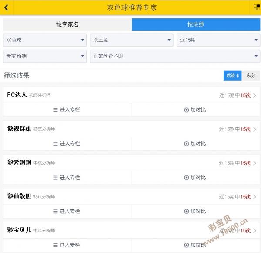Switch to the 按专家名 tab
Image resolution: width=261 pixels, height=253 pixels.
click(67, 24)
